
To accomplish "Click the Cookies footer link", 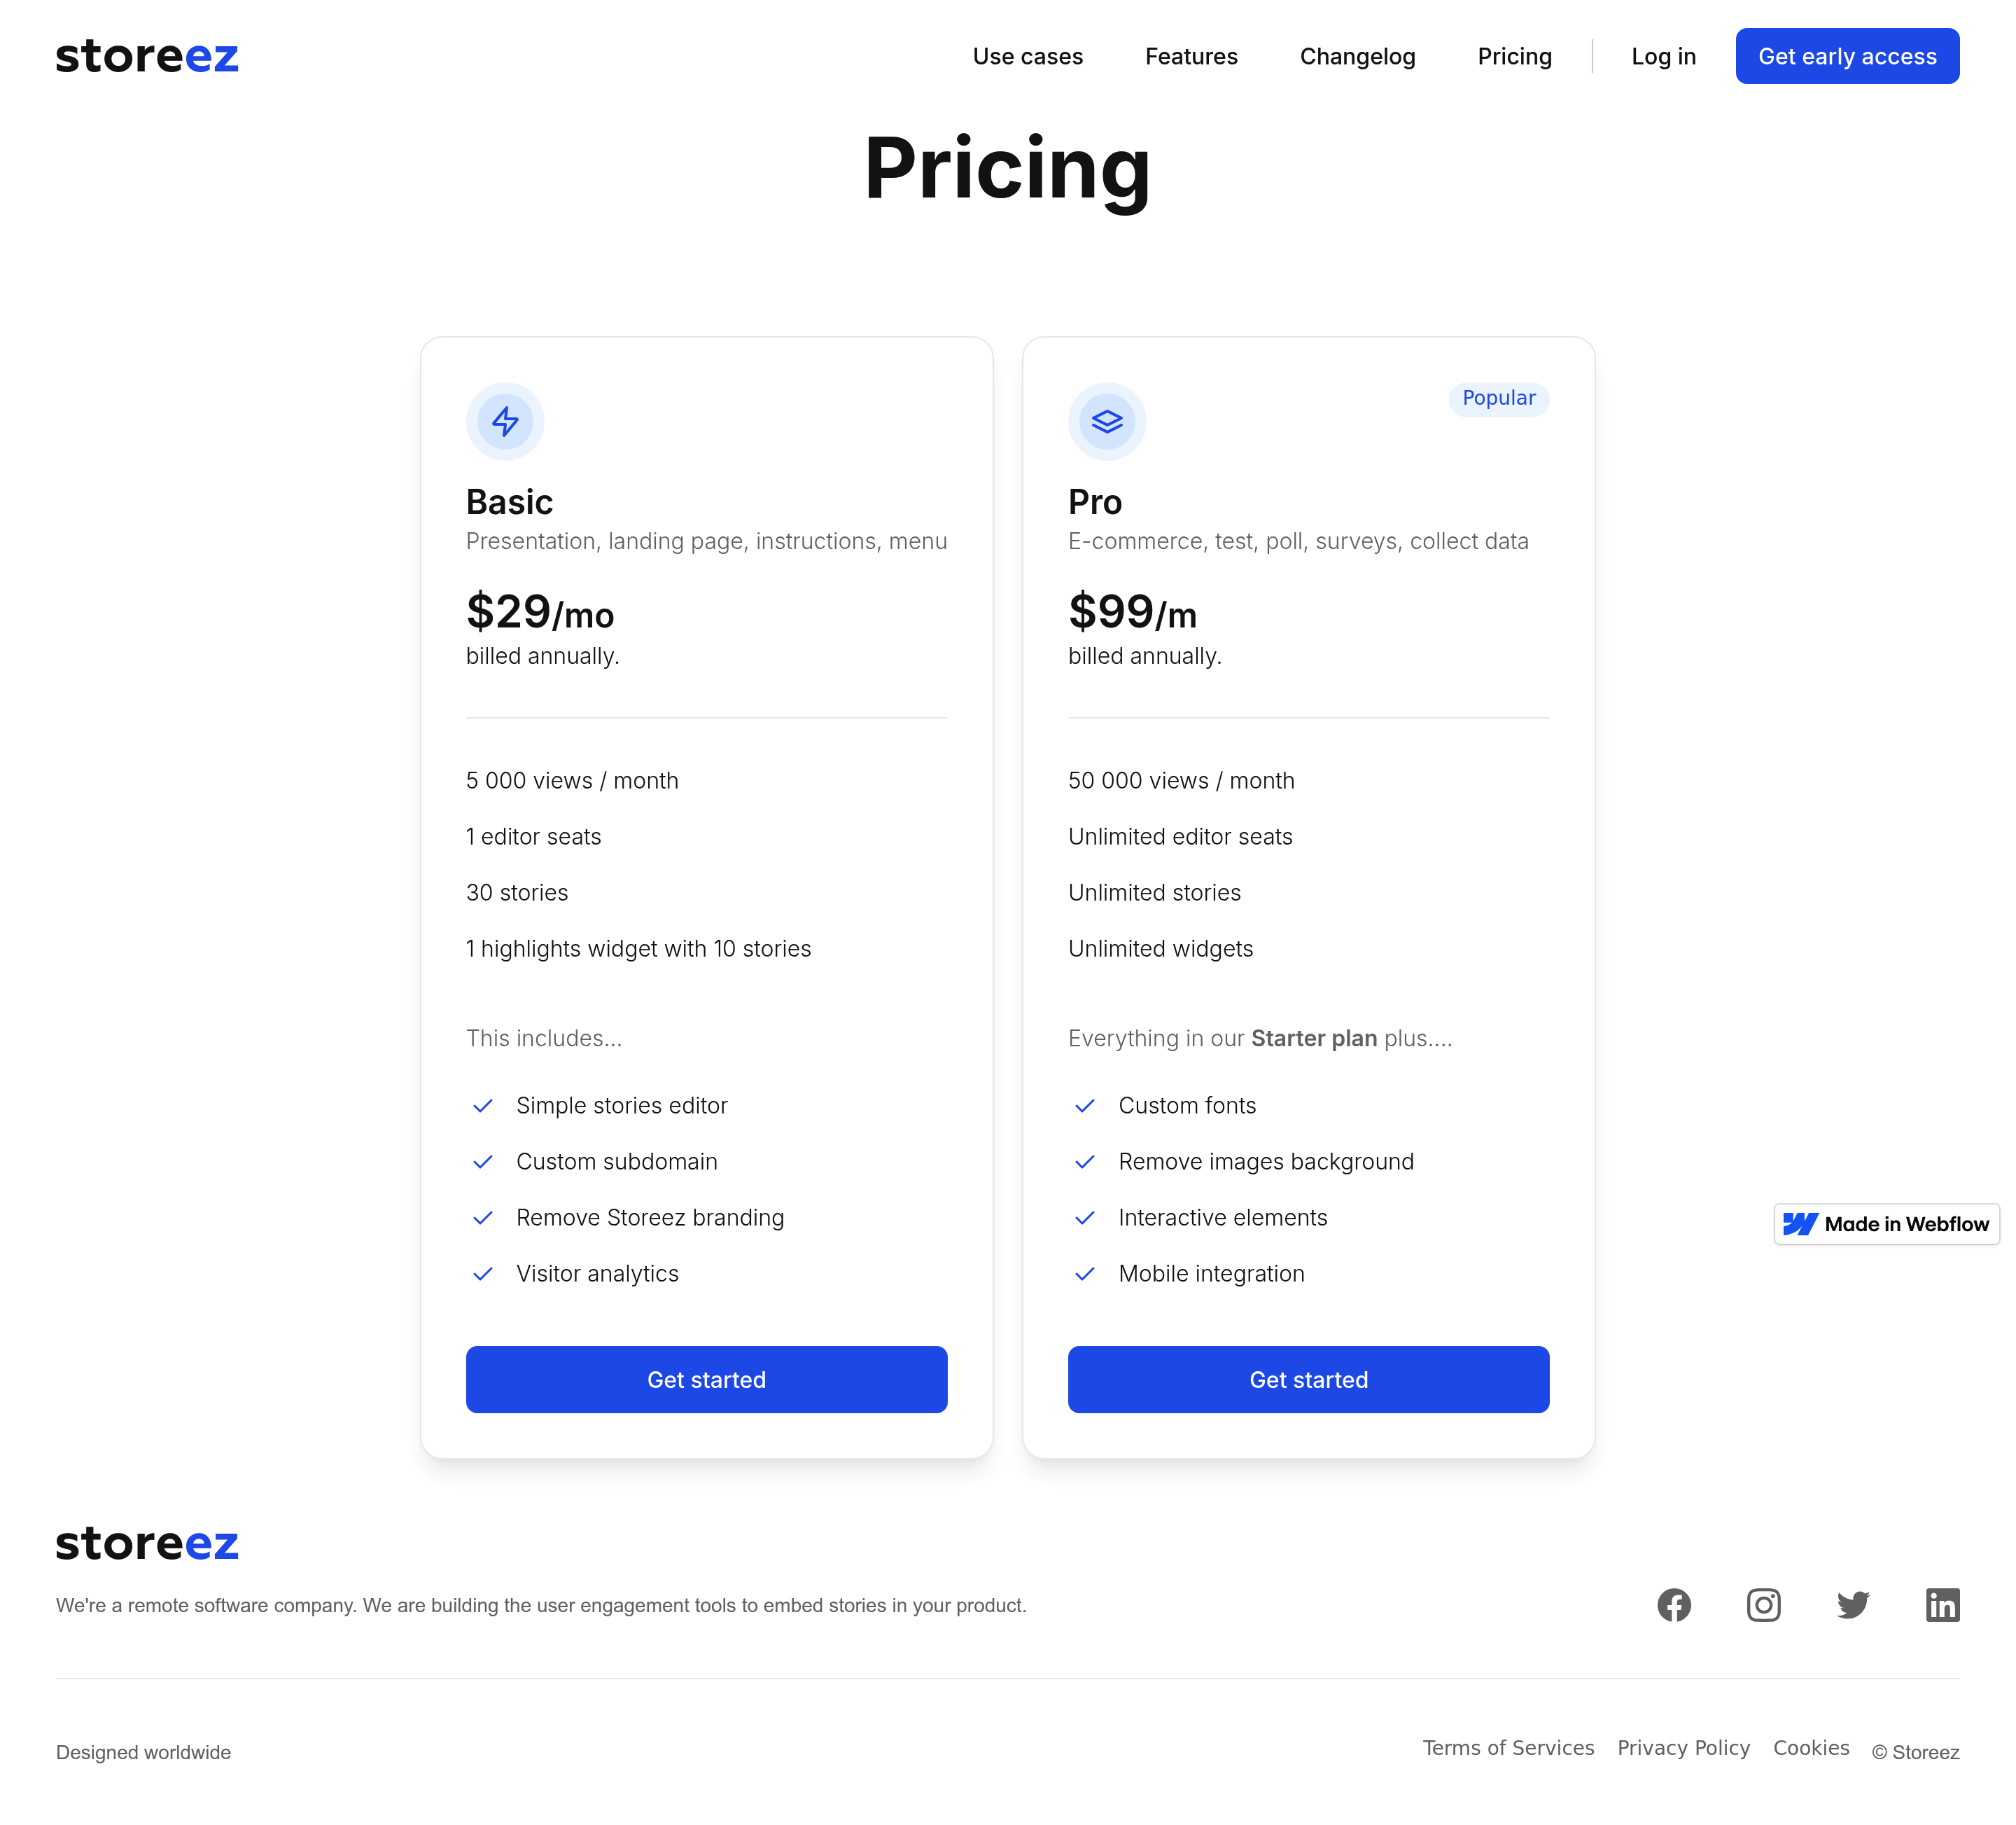I will click(x=1811, y=1747).
